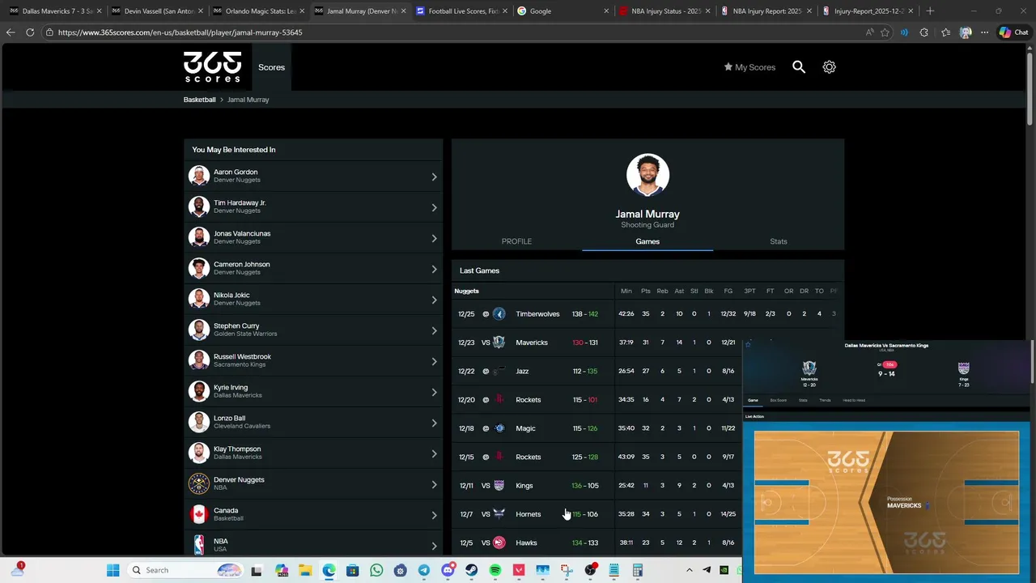Open the settings gear icon in header

tap(829, 67)
